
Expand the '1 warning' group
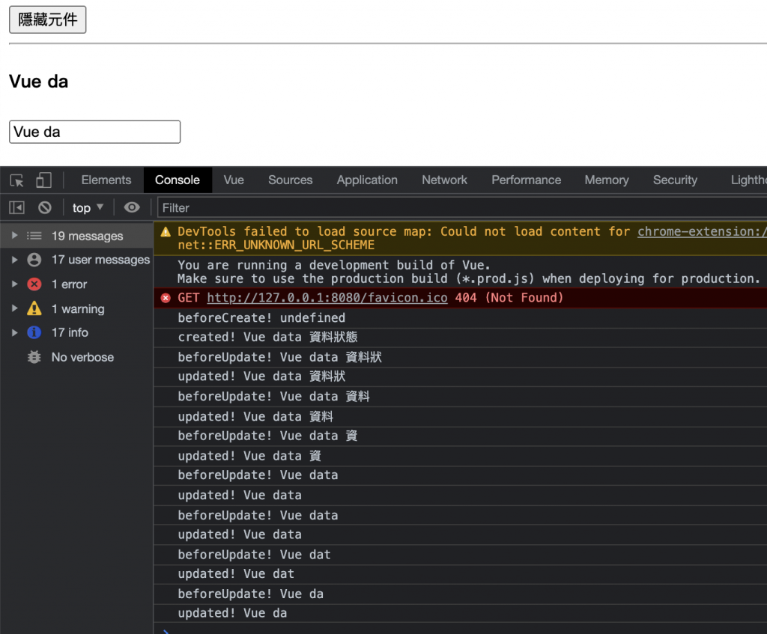pyautogui.click(x=15, y=308)
